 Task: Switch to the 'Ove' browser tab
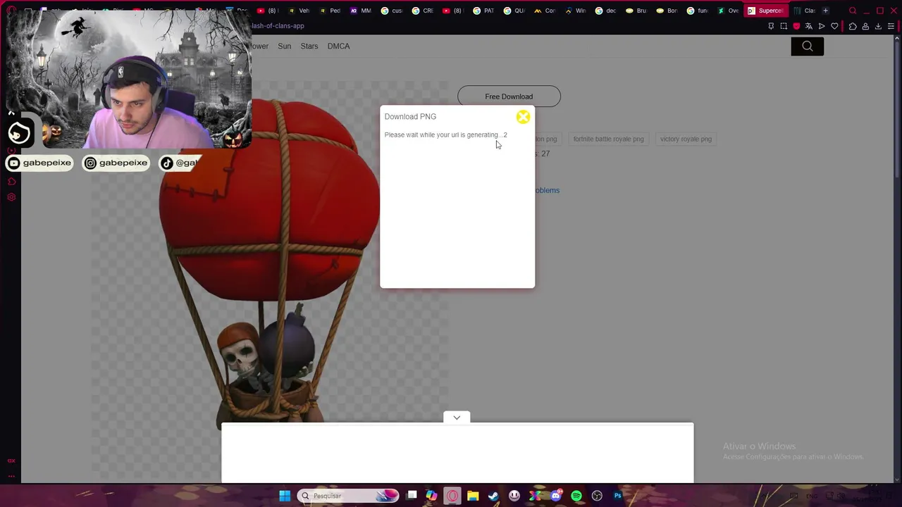coord(729,11)
